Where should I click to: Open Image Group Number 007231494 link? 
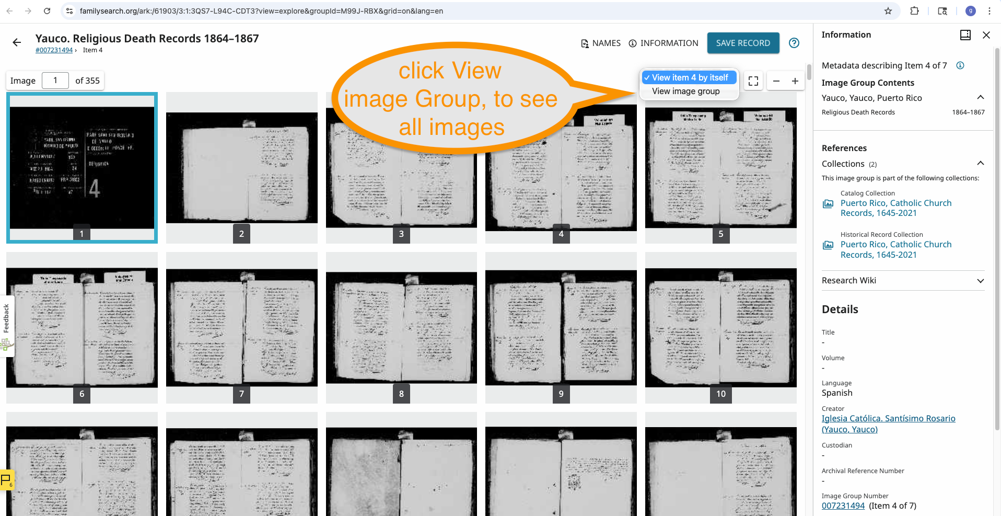click(843, 506)
